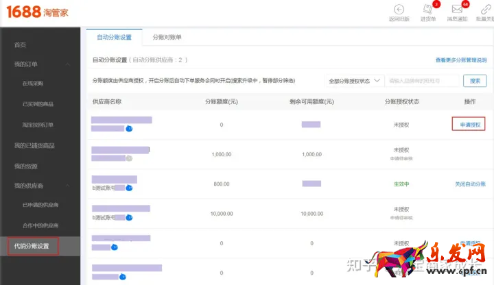Screen dimensions: 494x285
Task: Click the 批量关联 link chain icon
Action: [484, 9]
